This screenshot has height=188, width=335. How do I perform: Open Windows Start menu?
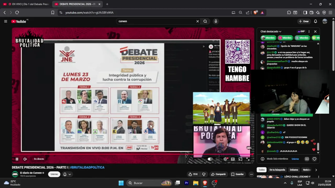121,183
